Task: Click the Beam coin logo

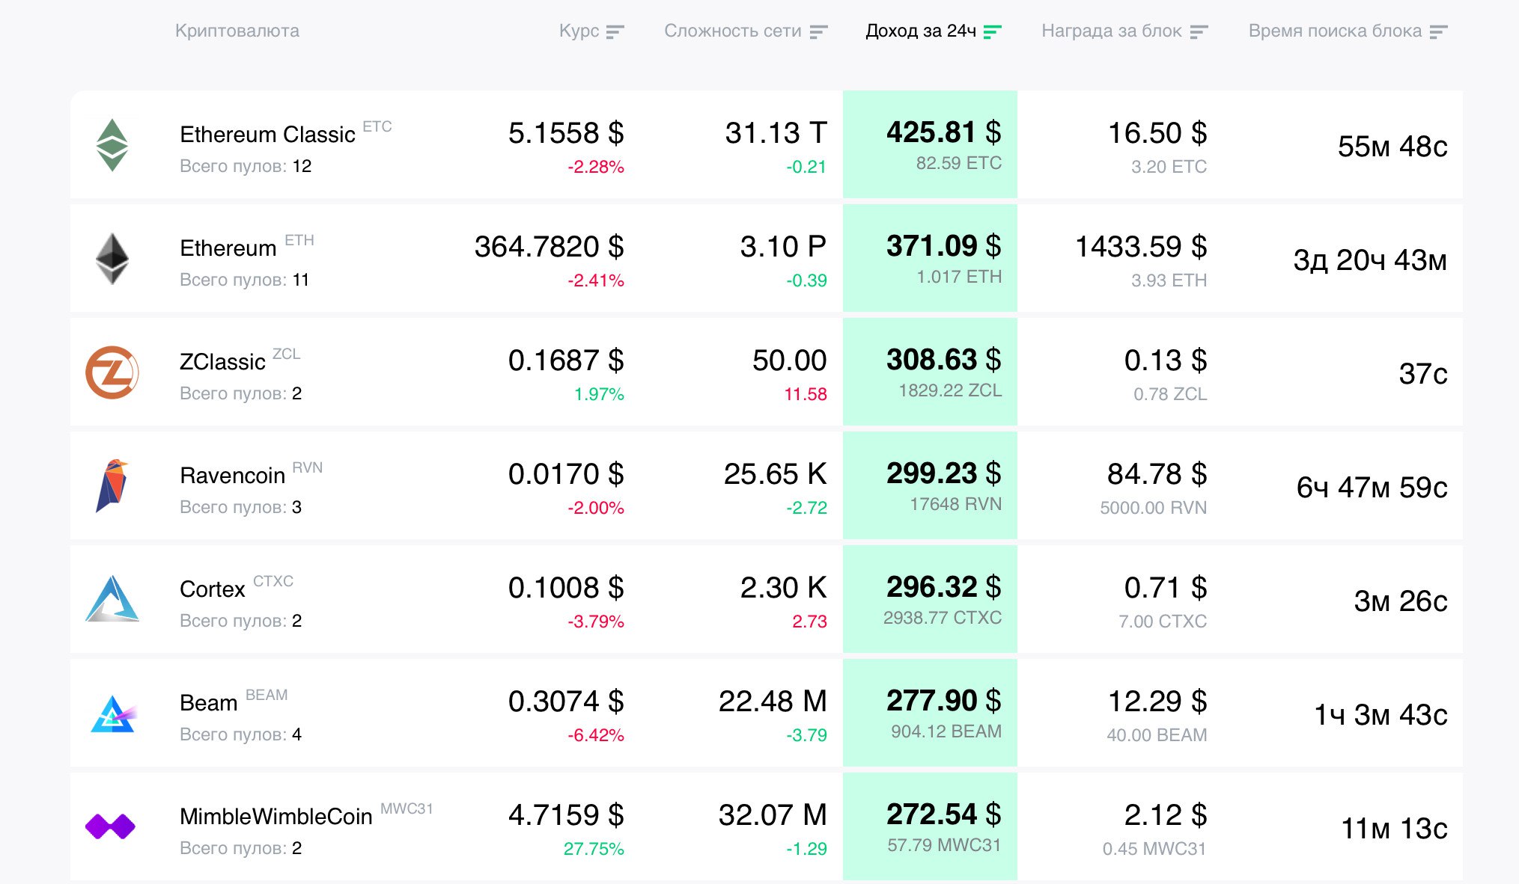Action: [x=112, y=713]
